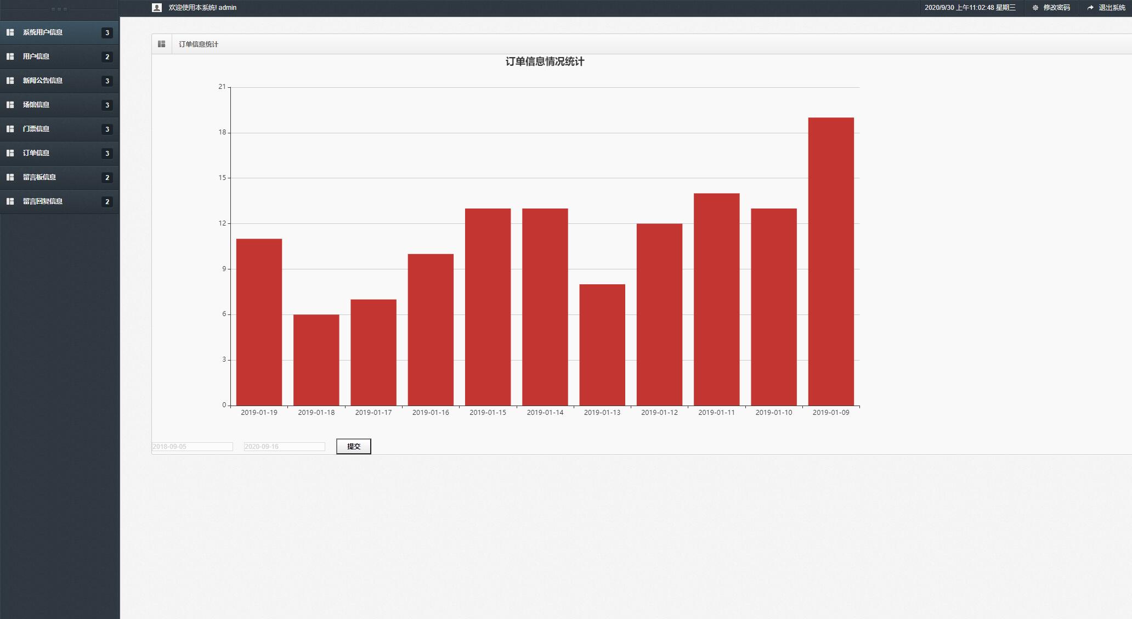Click the panel icon beside 订单信息统计

pyautogui.click(x=162, y=44)
